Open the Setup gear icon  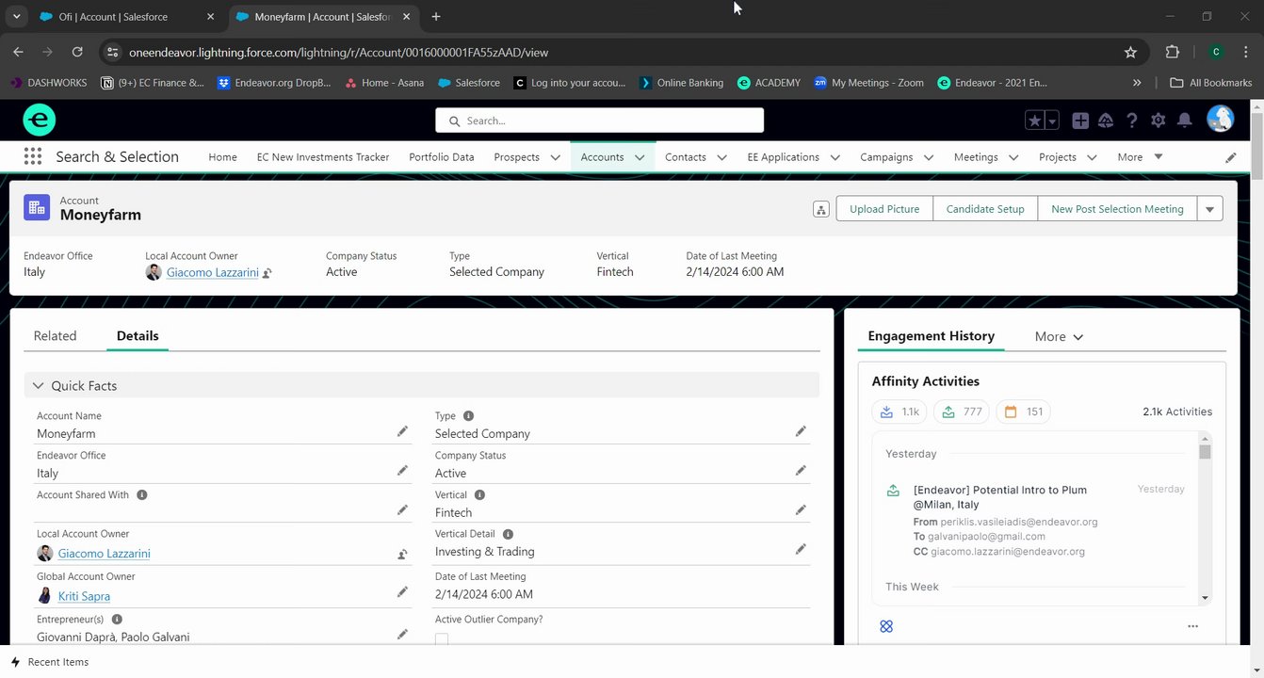click(x=1159, y=121)
